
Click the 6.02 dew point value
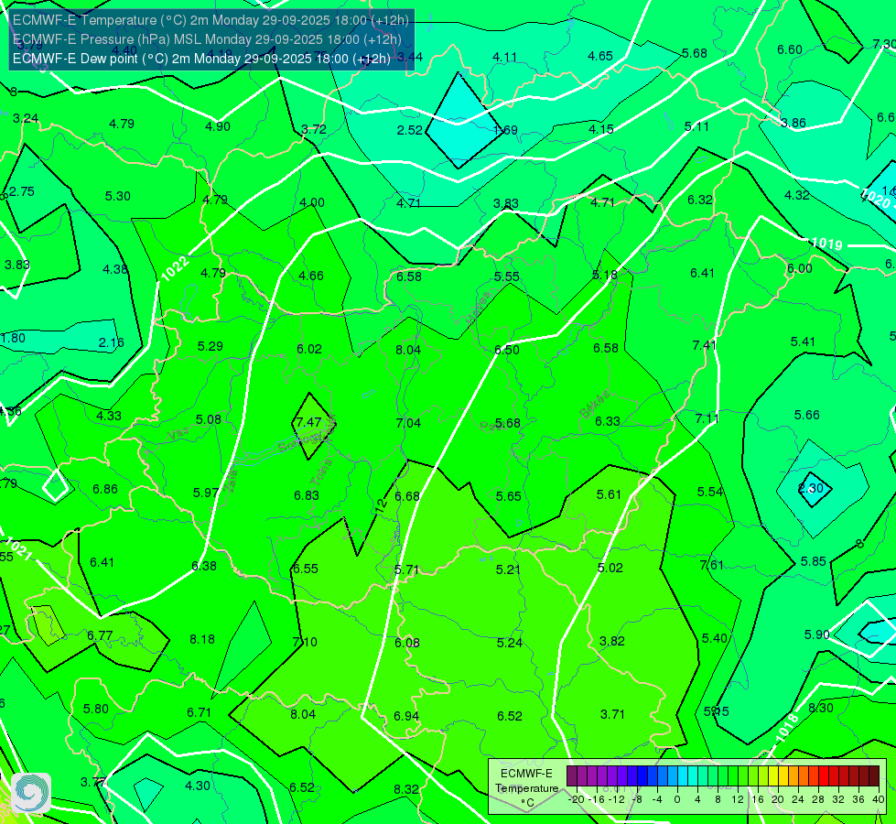pyautogui.click(x=309, y=349)
